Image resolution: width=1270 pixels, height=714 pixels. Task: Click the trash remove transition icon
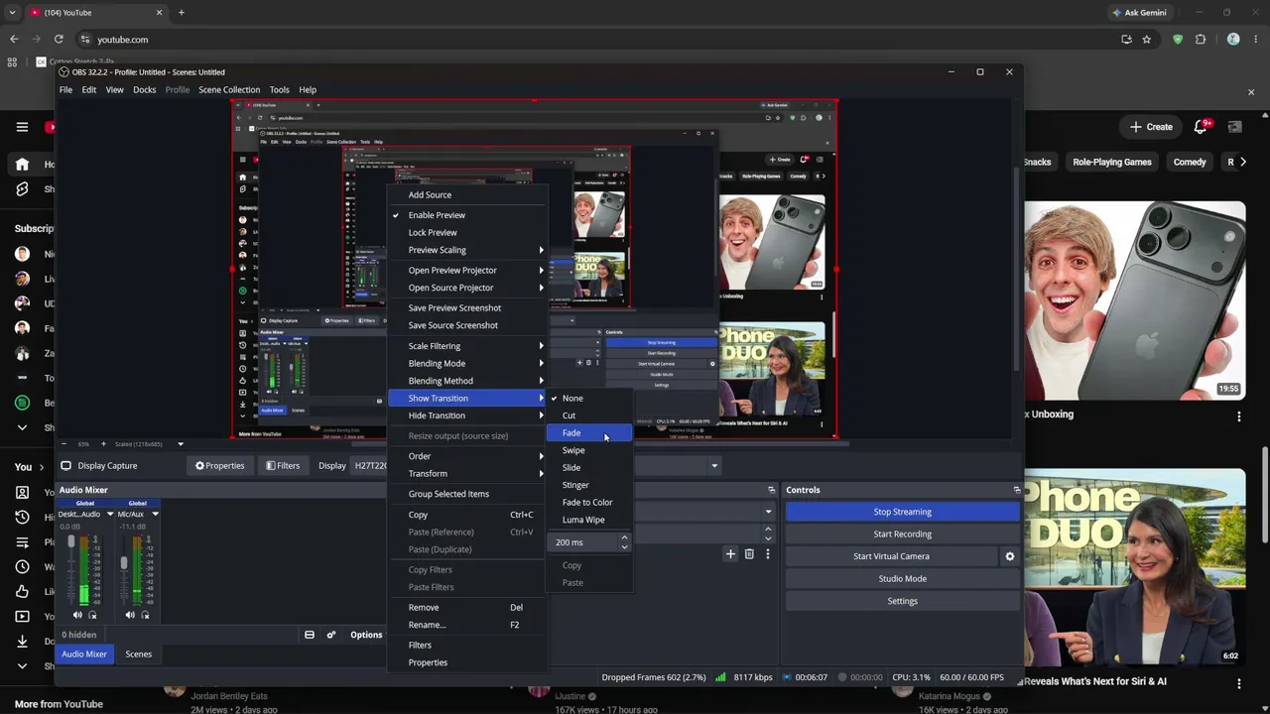(749, 554)
